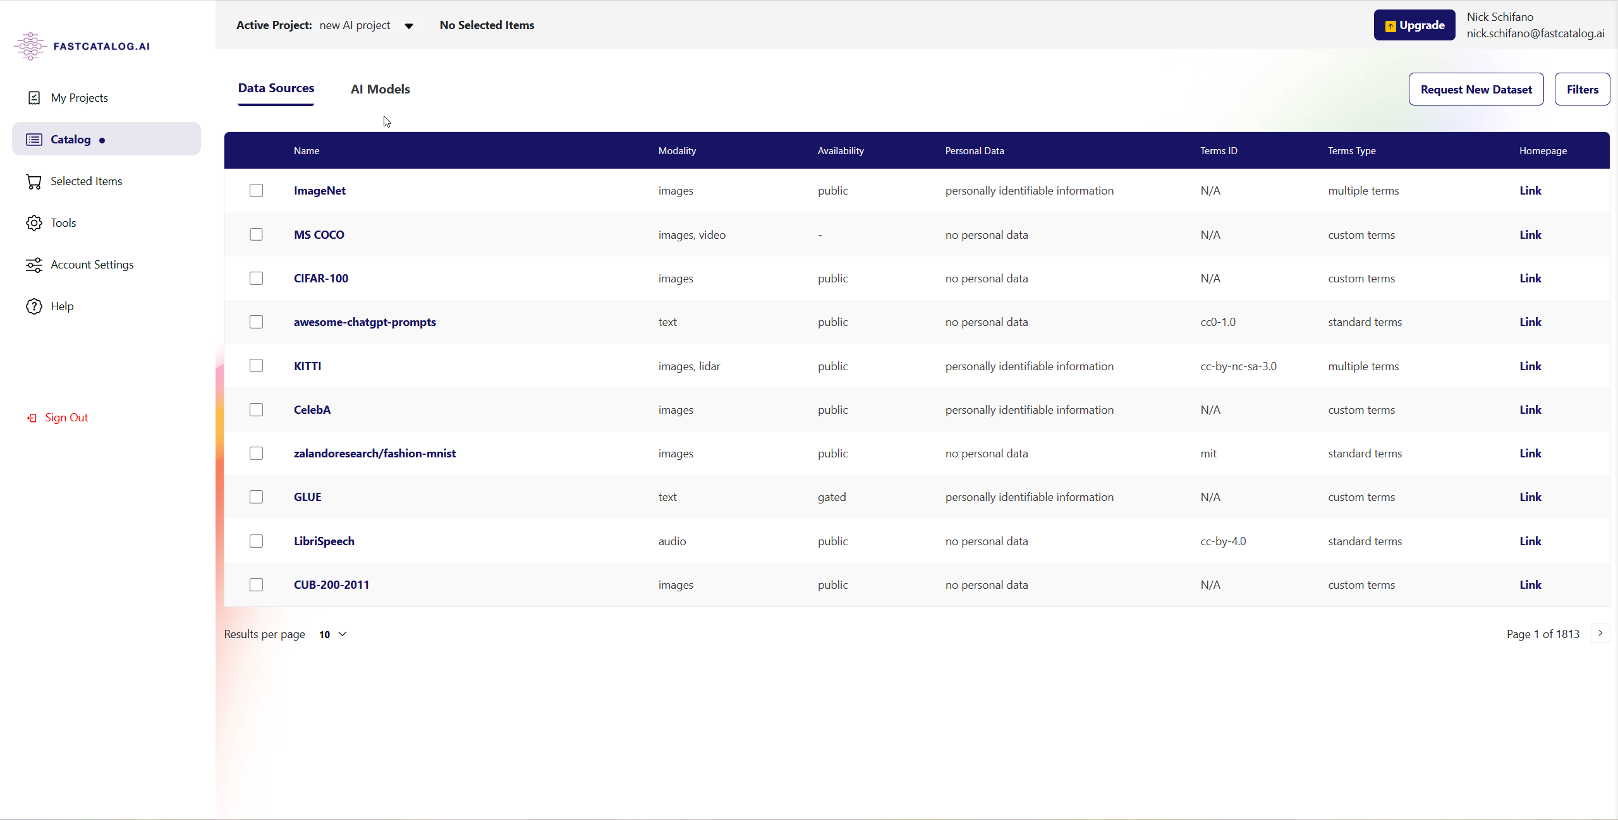Tick the awesome-chatgpt-prompts checkbox
1618x820 pixels.
point(256,322)
